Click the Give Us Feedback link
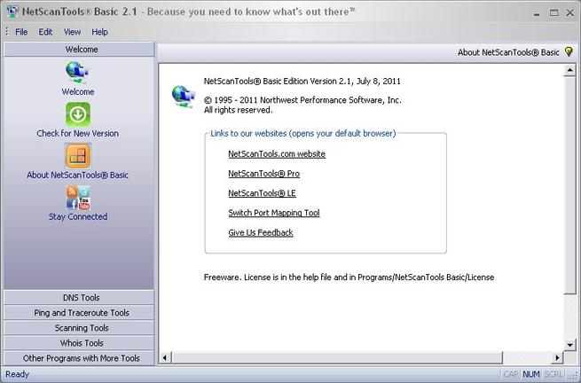The width and height of the screenshot is (581, 383). coord(261,232)
